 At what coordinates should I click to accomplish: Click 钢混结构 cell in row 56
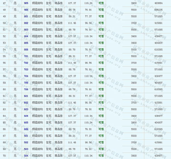coord(37,63)
